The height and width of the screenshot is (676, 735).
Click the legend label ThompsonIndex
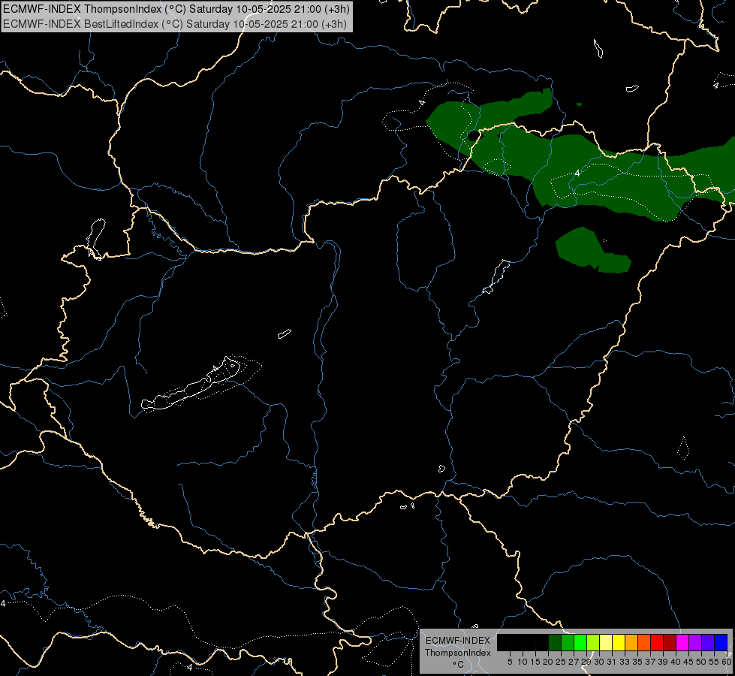point(458,653)
